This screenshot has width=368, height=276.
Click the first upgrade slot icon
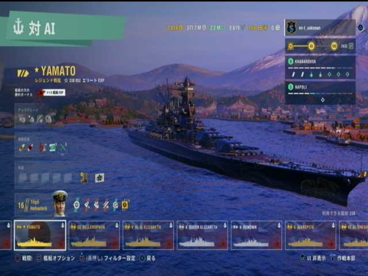coord(22,119)
